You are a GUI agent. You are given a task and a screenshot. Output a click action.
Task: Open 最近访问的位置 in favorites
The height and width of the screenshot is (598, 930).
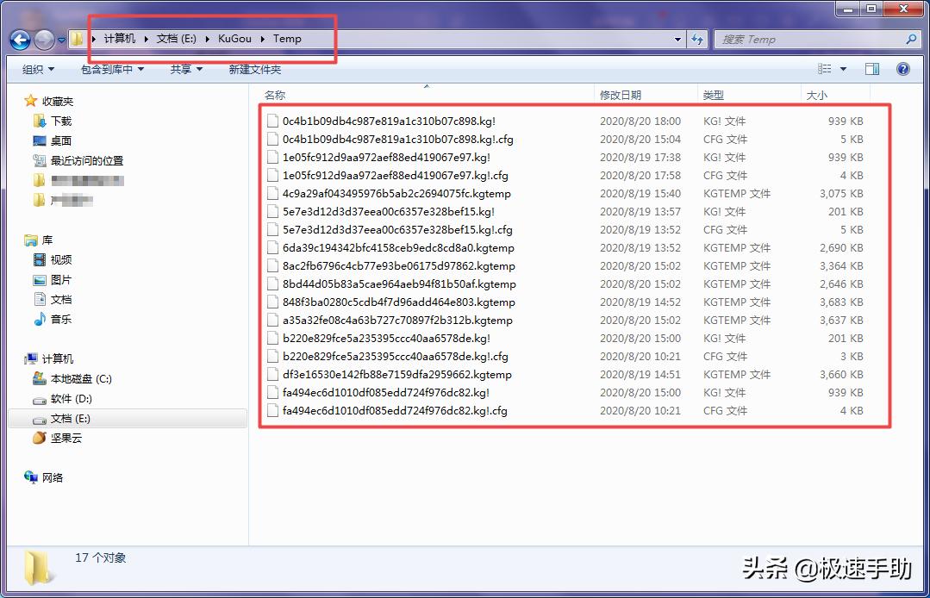pos(87,160)
